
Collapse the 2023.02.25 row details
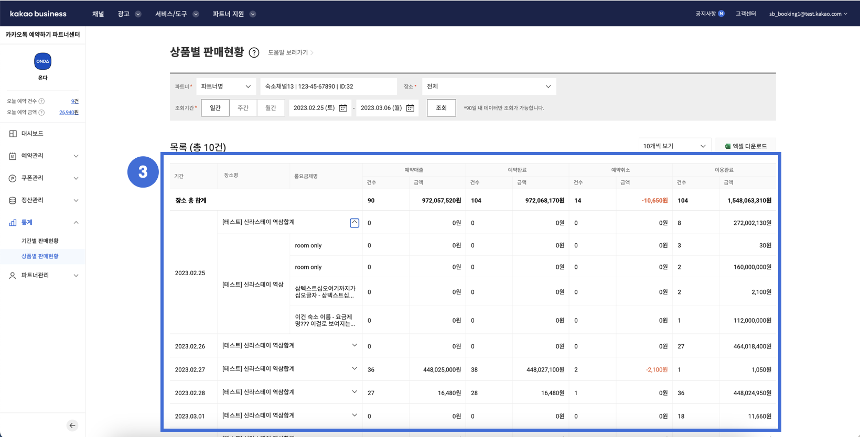(x=354, y=223)
